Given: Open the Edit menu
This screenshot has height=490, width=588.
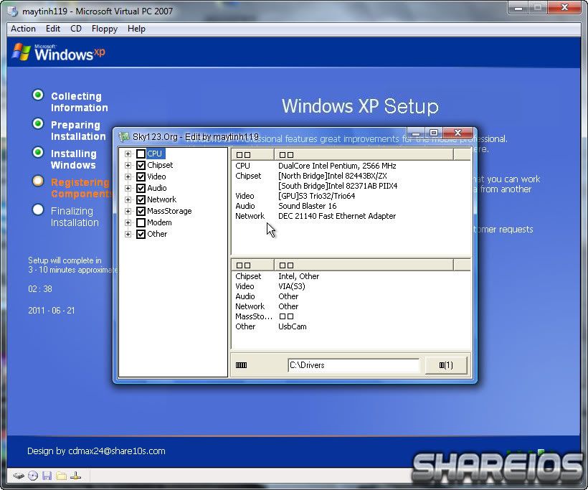Looking at the screenshot, I should pos(53,29).
